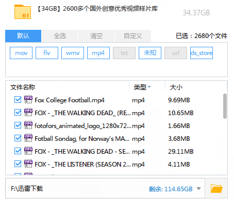Click the 3.68MB size value
The width and height of the screenshot is (234, 200).
(x=179, y=138)
